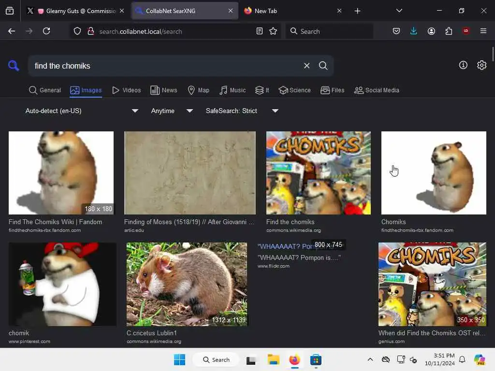The width and height of the screenshot is (495, 371).
Task: Bookmark this page with the star
Action: [x=274, y=31]
